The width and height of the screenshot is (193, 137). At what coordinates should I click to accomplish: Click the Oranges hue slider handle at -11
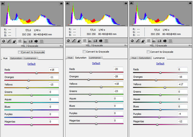[x=29, y=80]
